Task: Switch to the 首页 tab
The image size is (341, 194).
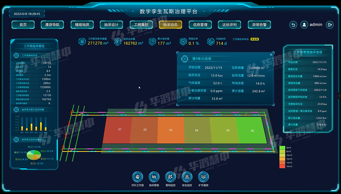Action: (23, 25)
